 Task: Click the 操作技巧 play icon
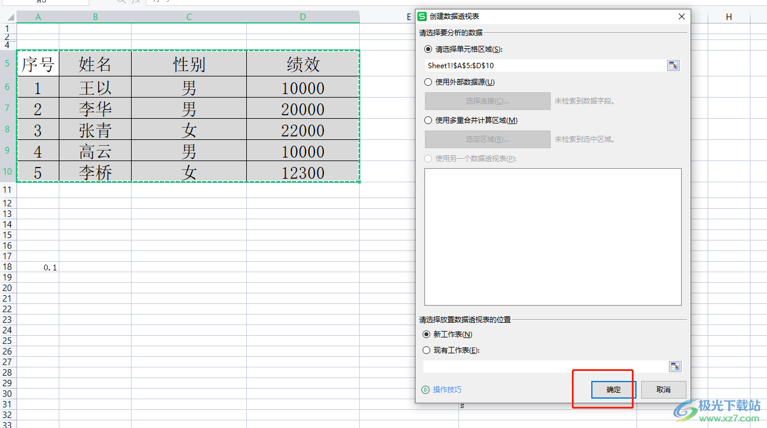tap(426, 389)
